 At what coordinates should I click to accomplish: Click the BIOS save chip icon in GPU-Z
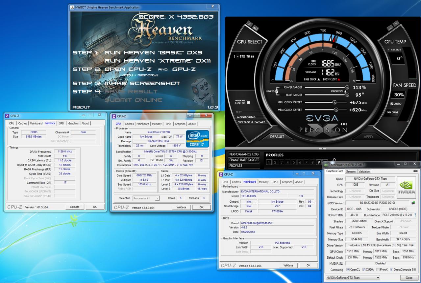(413, 203)
